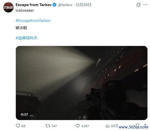Screen dimensions: 150x131
Task: Play the Icebreaker video thumbnail
Action: 82,83
